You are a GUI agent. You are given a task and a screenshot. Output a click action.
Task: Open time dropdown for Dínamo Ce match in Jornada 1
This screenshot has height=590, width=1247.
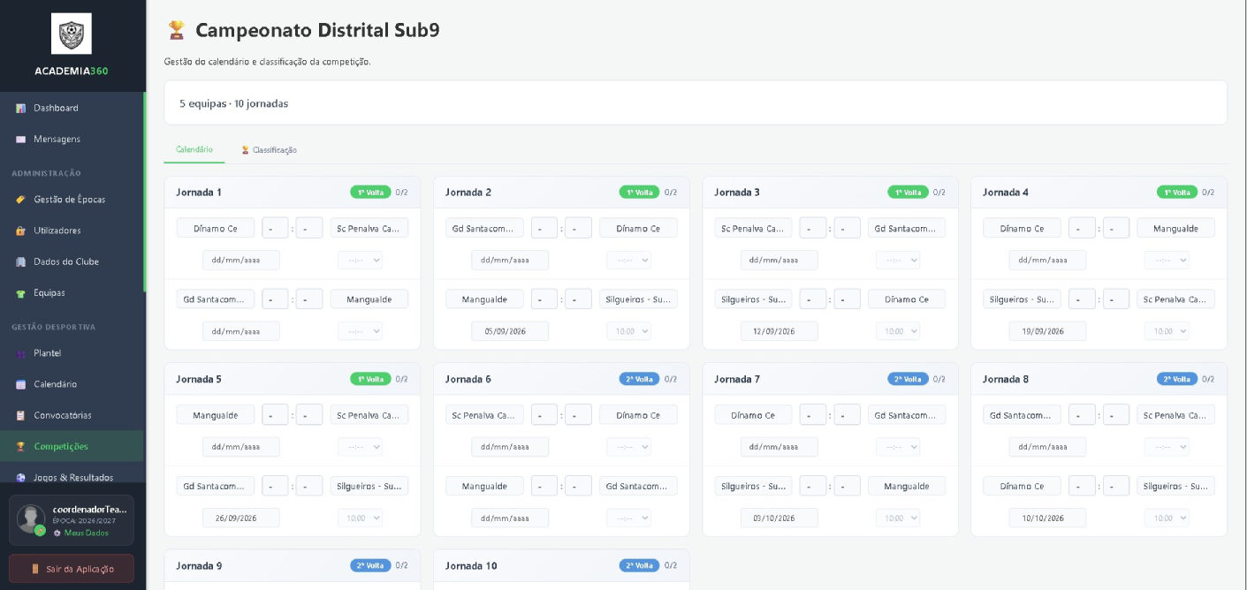tap(360, 261)
